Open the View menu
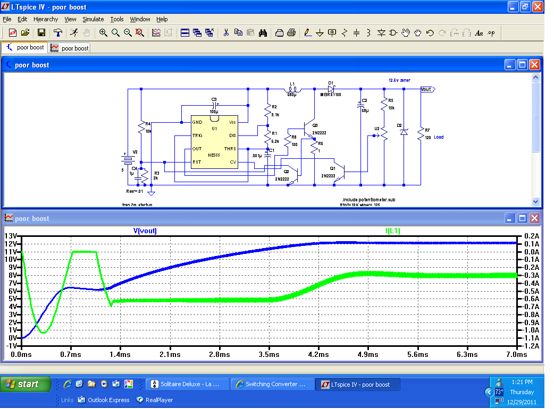The width and height of the screenshot is (554, 409). click(x=70, y=19)
